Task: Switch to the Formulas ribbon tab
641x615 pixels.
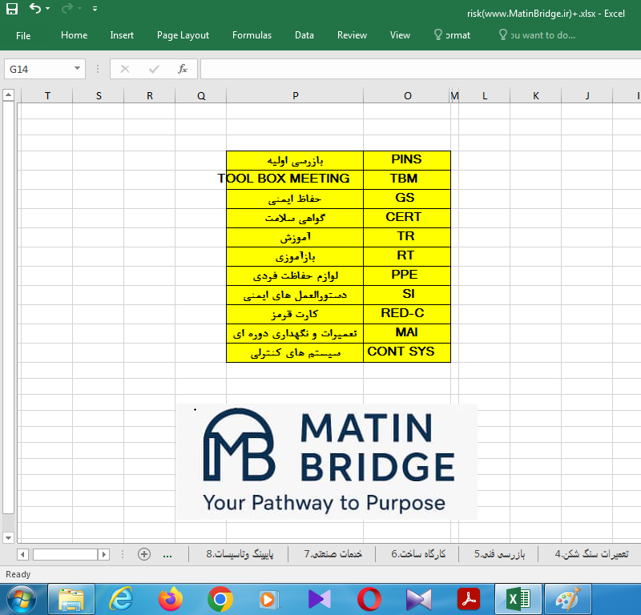Action: [252, 35]
